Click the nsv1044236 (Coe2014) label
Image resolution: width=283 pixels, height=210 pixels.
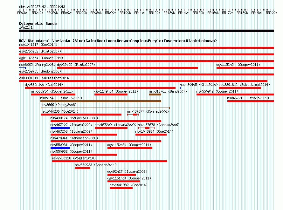point(59,111)
